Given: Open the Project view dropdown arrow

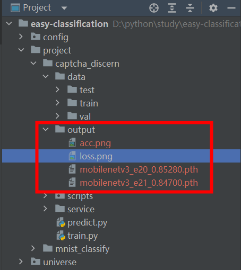Looking at the screenshot, I should 64,8.
